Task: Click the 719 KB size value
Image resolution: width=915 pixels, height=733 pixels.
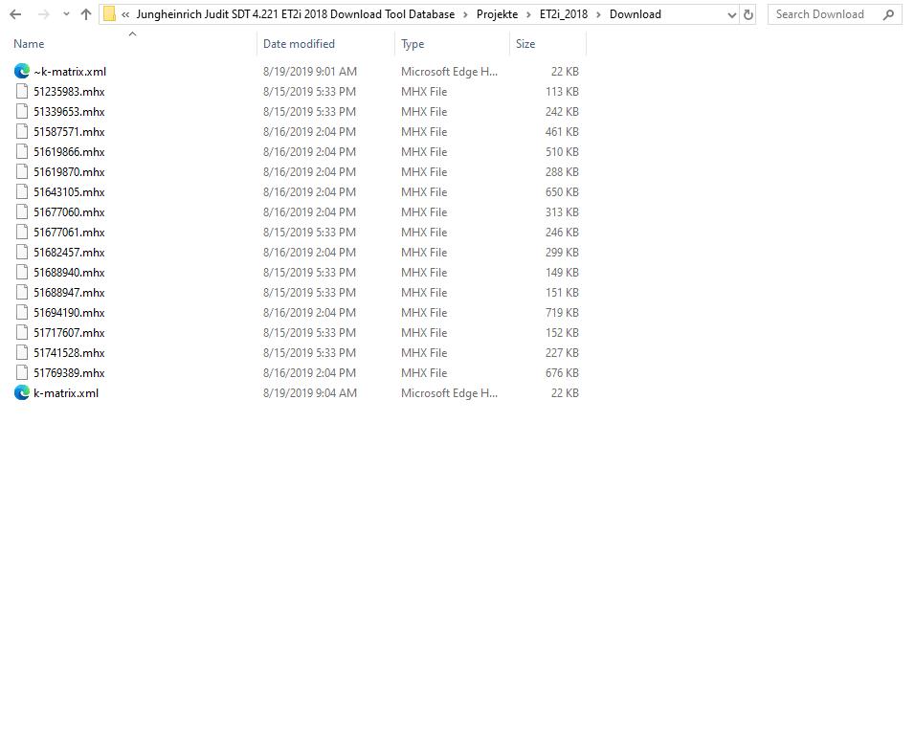Action: [562, 313]
